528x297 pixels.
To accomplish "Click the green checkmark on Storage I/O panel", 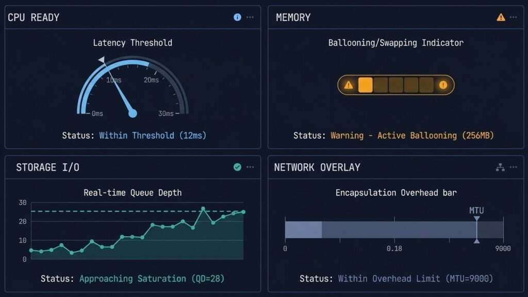I will coord(236,167).
